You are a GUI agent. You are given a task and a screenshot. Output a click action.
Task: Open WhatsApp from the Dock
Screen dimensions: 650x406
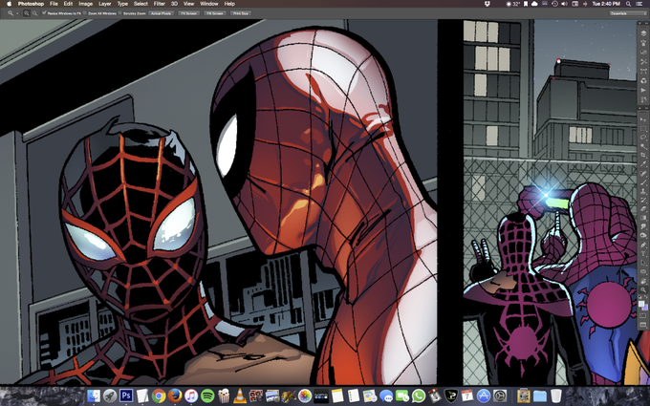pyautogui.click(x=419, y=395)
